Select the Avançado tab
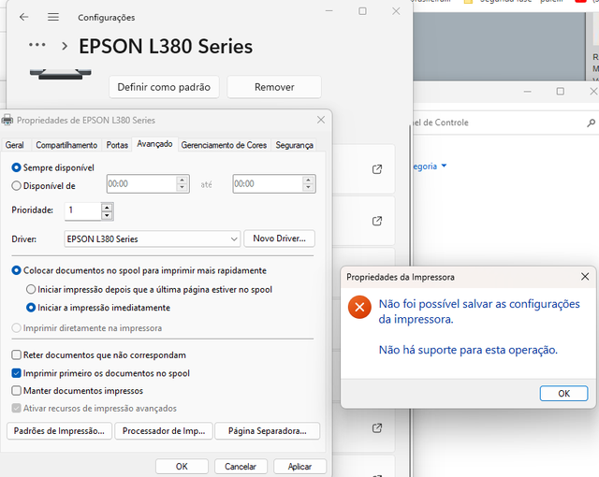 154,144
